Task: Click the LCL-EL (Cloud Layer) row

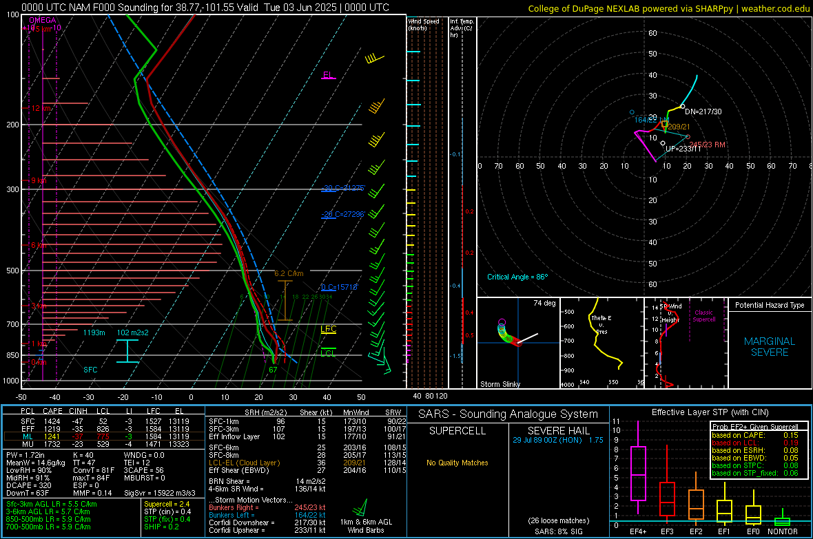Action: 307,463
